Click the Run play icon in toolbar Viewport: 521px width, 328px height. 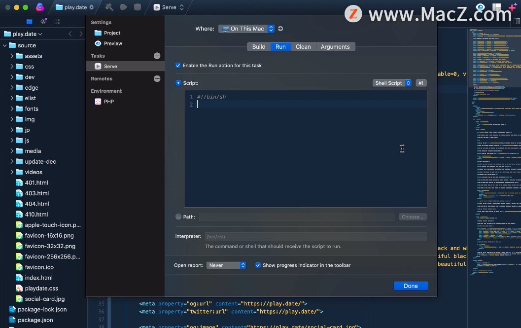pos(123,7)
